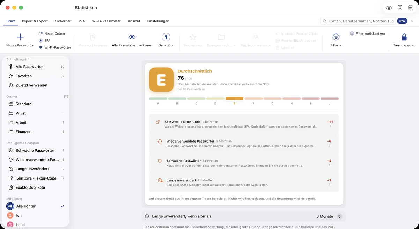The image size is (419, 229).
Task: Expand the Kein Zwei-Faktor-Code row with 7 betroffen
Action: coord(244,124)
